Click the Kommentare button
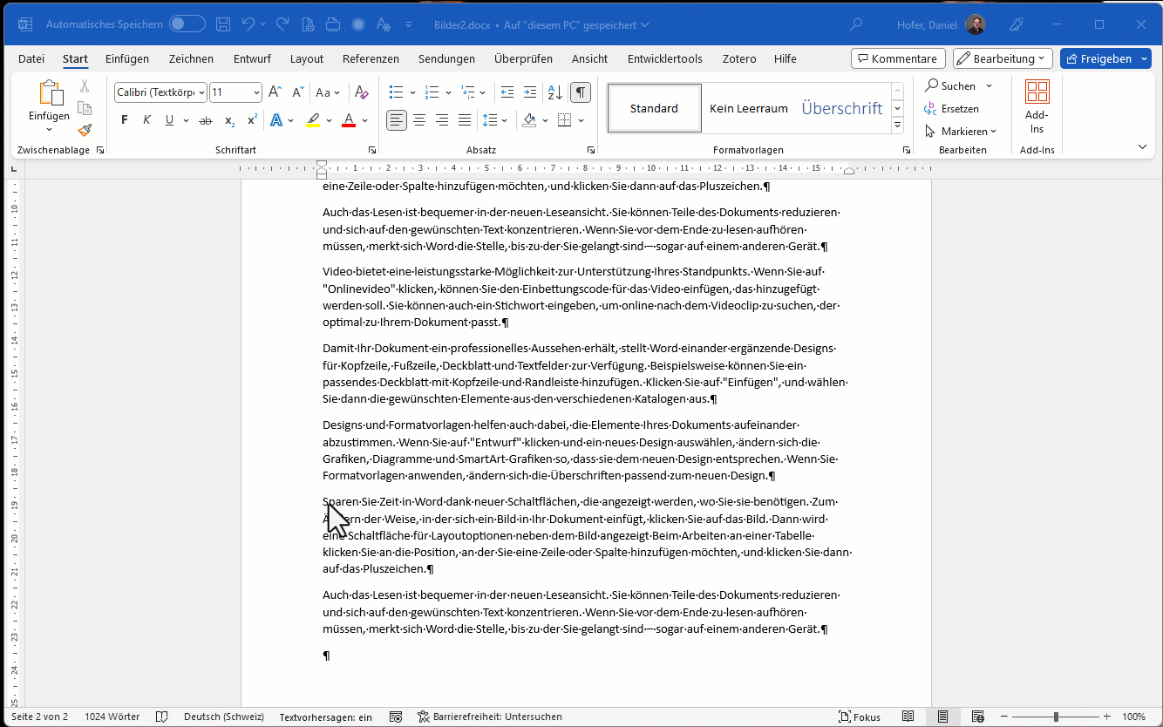The width and height of the screenshot is (1163, 727). tap(898, 58)
